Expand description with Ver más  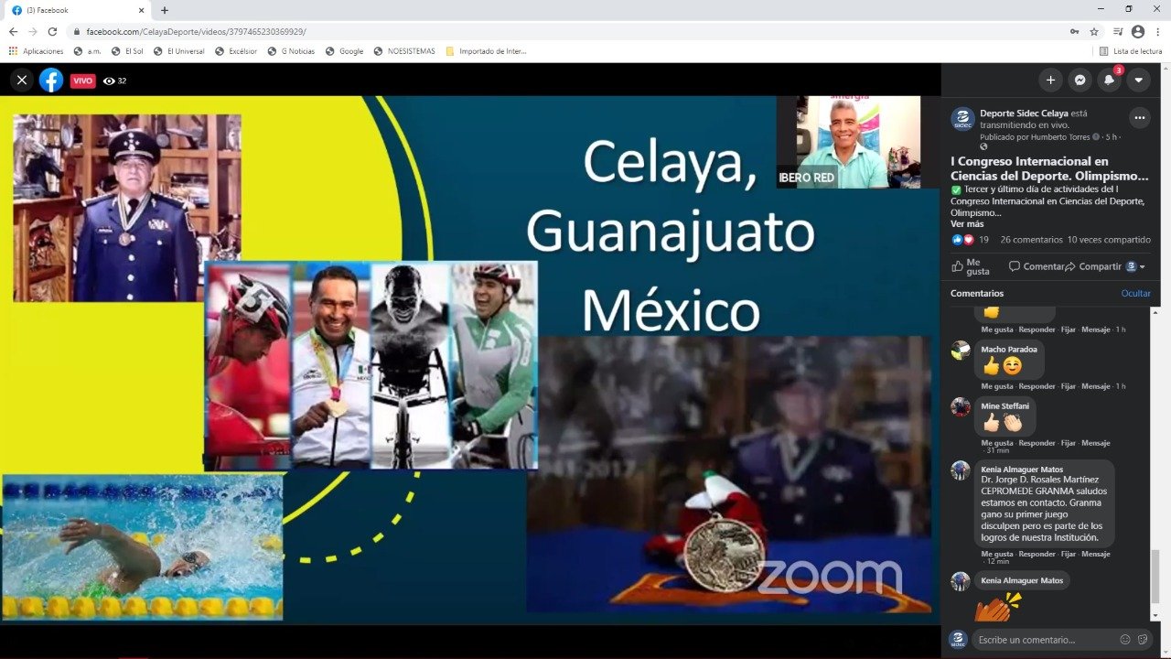click(967, 224)
